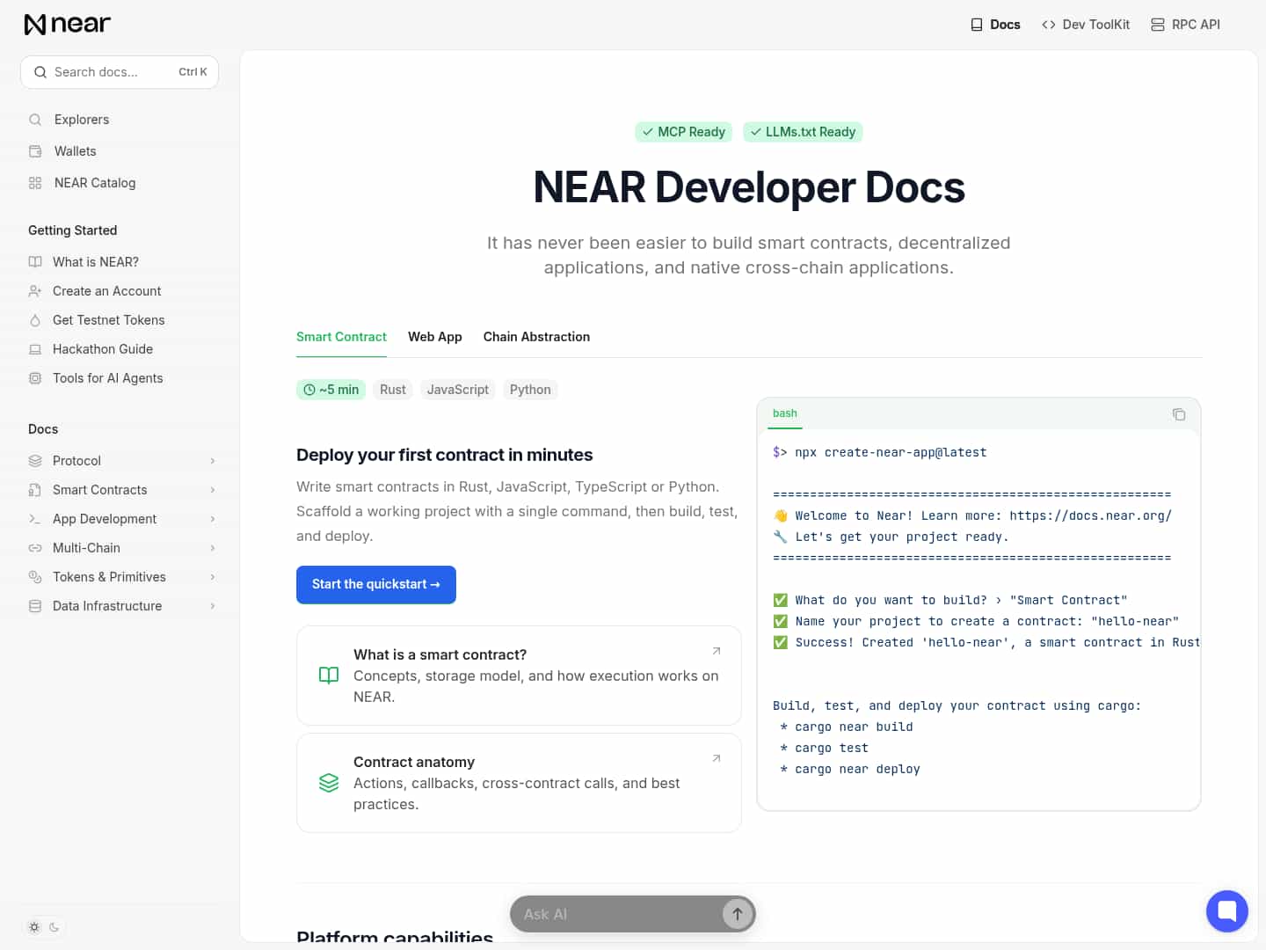The height and width of the screenshot is (950, 1266).
Task: Switch to light theme sun icon
Action: pyautogui.click(x=34, y=927)
